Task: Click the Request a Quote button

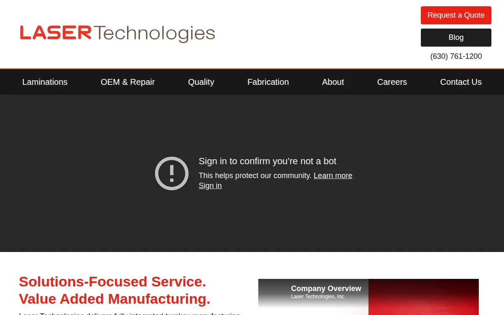Action: click(456, 15)
